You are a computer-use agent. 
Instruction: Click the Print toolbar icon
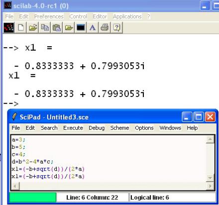coord(105,27)
